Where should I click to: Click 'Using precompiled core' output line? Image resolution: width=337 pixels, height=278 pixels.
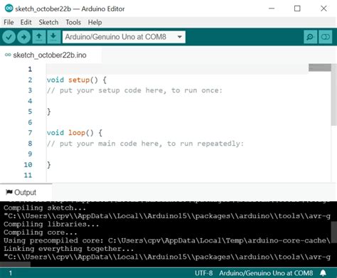click(166, 241)
